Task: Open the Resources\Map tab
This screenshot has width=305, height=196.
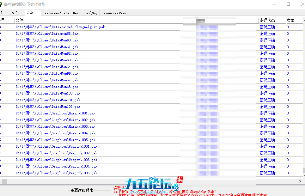Action: click(x=85, y=13)
